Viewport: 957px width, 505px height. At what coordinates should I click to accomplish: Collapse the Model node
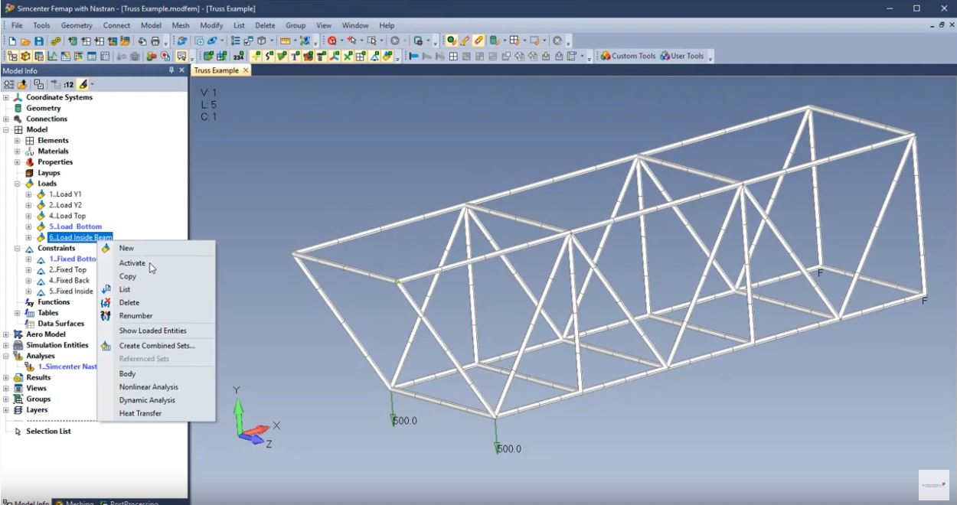coord(6,130)
